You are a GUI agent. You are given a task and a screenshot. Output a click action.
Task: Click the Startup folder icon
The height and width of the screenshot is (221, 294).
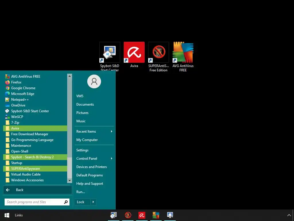click(x=7, y=163)
